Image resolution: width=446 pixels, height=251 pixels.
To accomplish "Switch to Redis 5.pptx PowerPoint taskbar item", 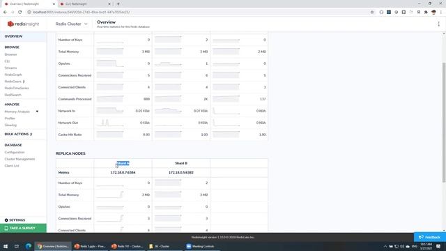I will (x=90, y=246).
